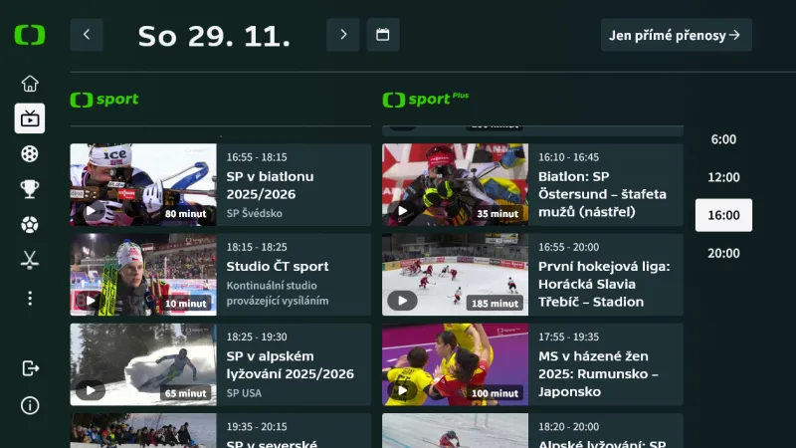Open the film reel sidebar icon
Viewport: 796px width, 448px height.
pyautogui.click(x=30, y=154)
